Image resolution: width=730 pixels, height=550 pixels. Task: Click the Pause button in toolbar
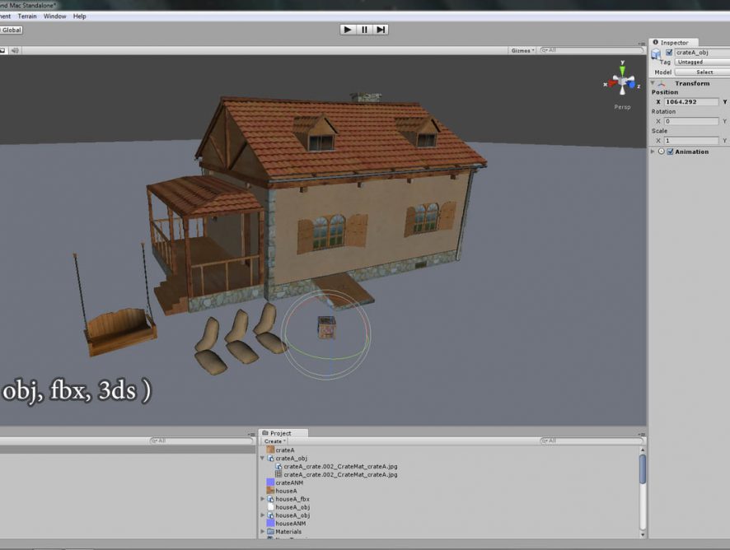(363, 30)
